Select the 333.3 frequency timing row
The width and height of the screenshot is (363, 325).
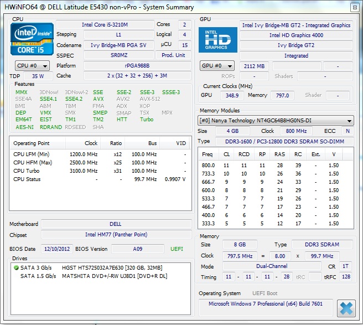coord(276,224)
